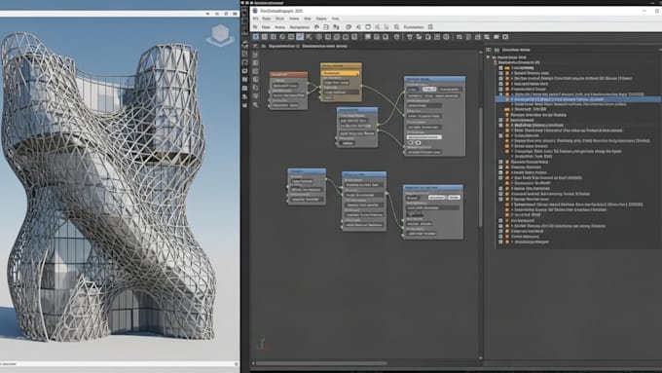Click the second icon in the tree panel header

(496, 50)
